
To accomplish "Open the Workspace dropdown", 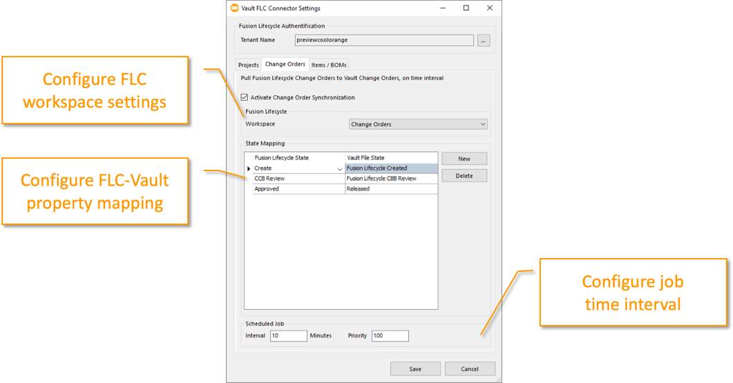I will click(418, 124).
